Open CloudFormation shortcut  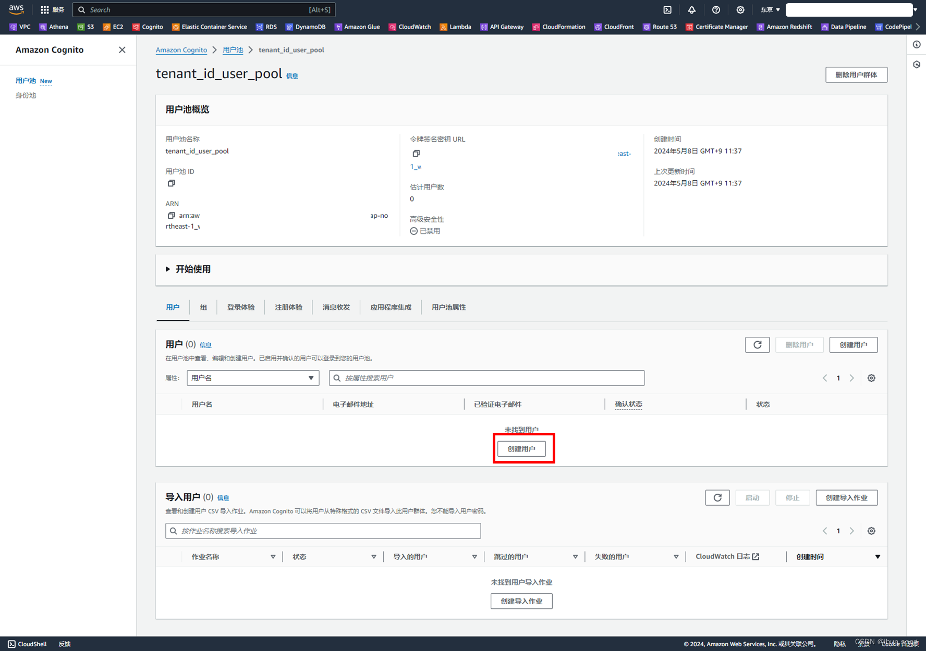pos(558,27)
